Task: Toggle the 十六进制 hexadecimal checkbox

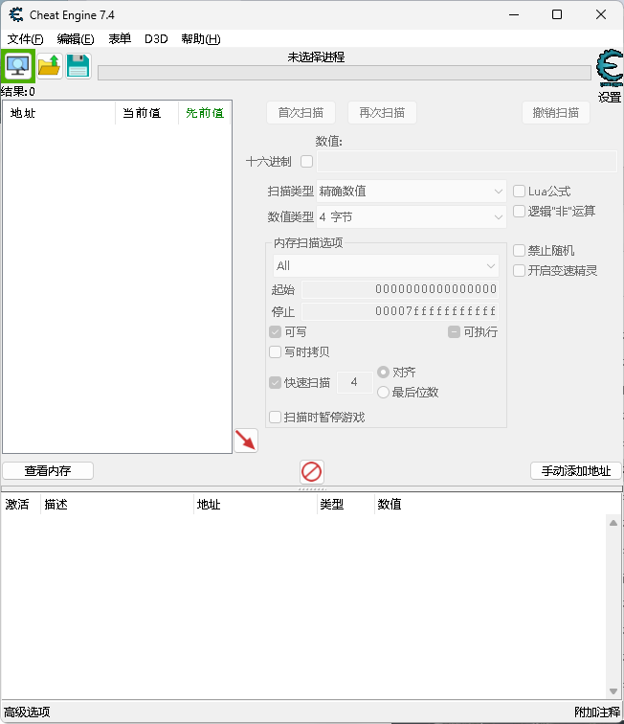Action: [x=306, y=162]
